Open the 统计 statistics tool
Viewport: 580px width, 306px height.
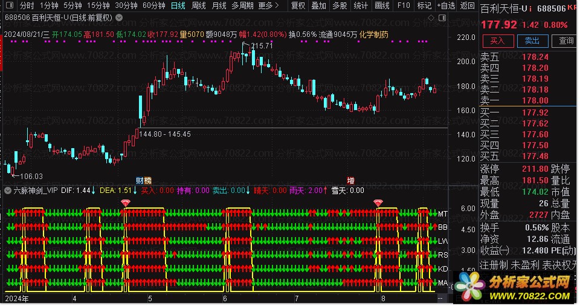361,5
